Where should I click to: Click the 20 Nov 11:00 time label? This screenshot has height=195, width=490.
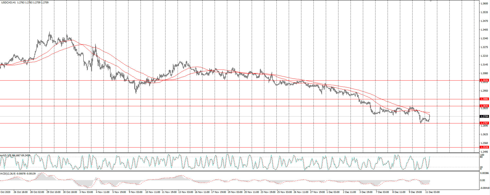(x=251, y=192)
